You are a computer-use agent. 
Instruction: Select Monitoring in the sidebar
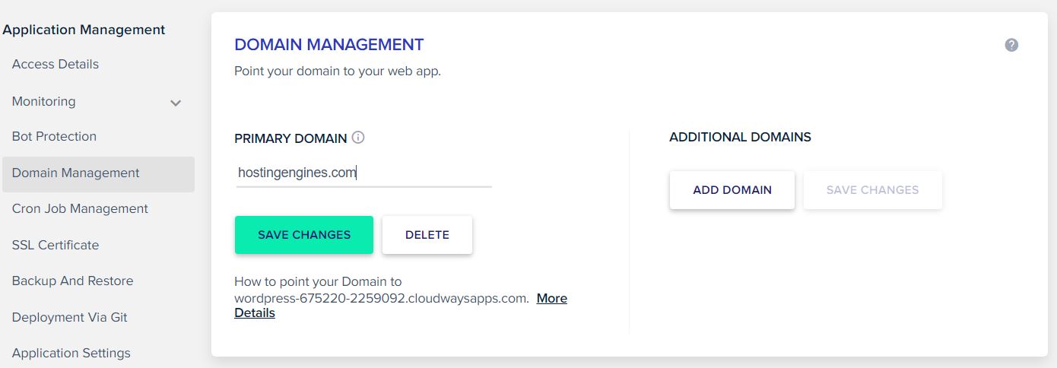(44, 101)
